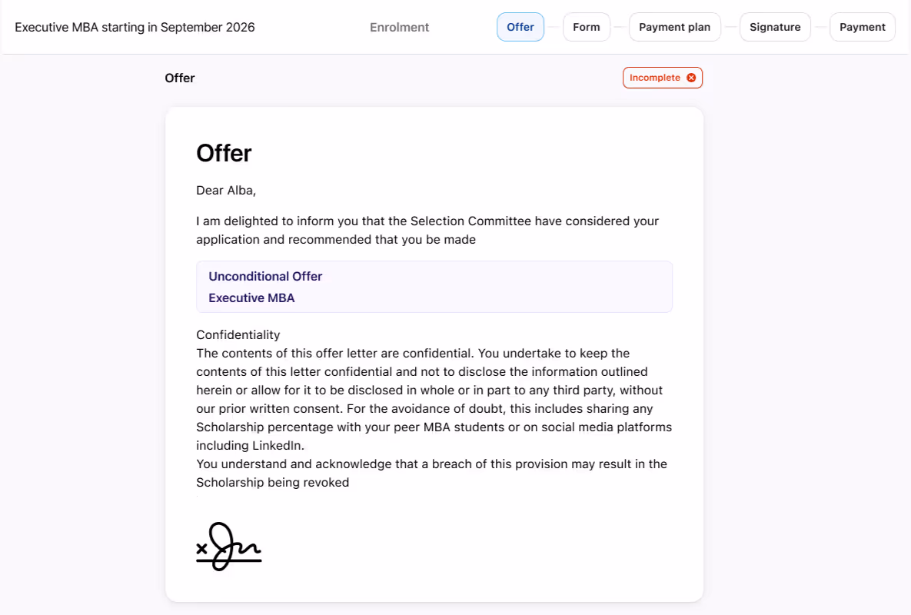Click the highlighted offer details box
The height and width of the screenshot is (615, 911).
434,287
